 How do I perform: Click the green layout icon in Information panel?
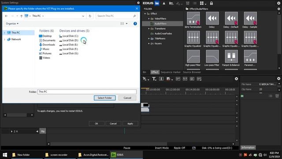(242, 96)
